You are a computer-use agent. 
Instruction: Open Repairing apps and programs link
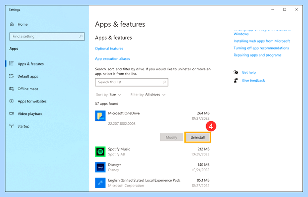point(257,55)
